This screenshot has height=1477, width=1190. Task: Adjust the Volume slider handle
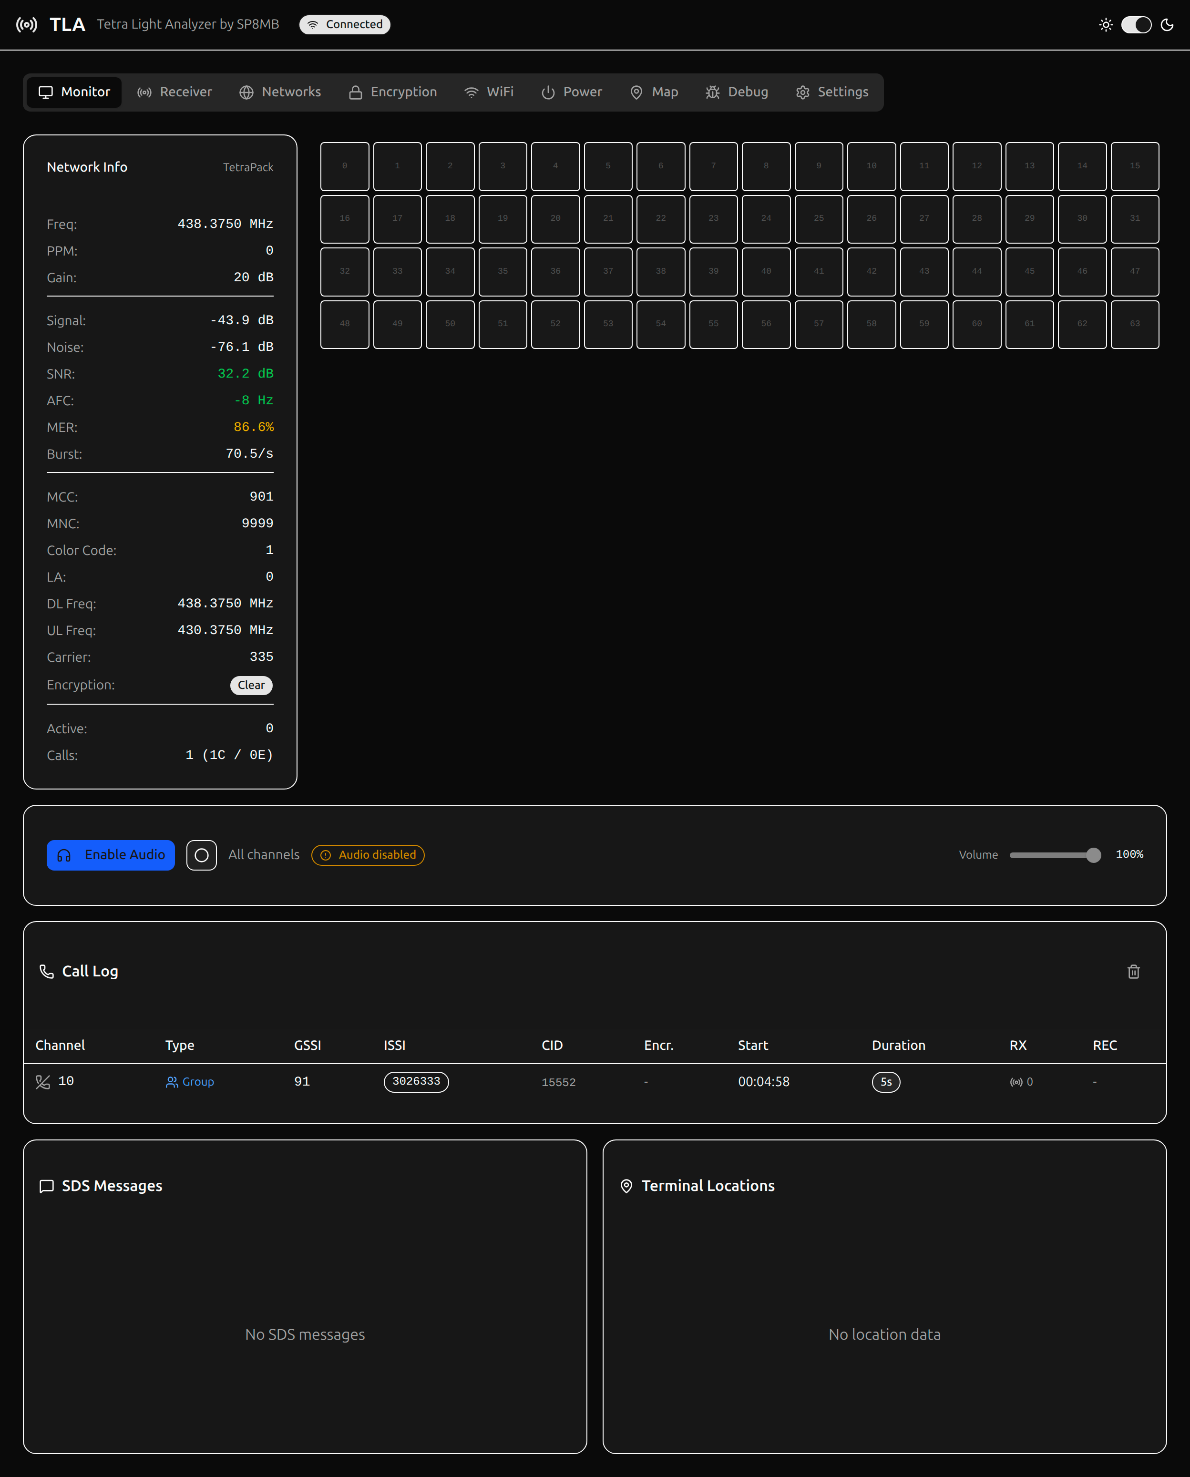coord(1093,855)
